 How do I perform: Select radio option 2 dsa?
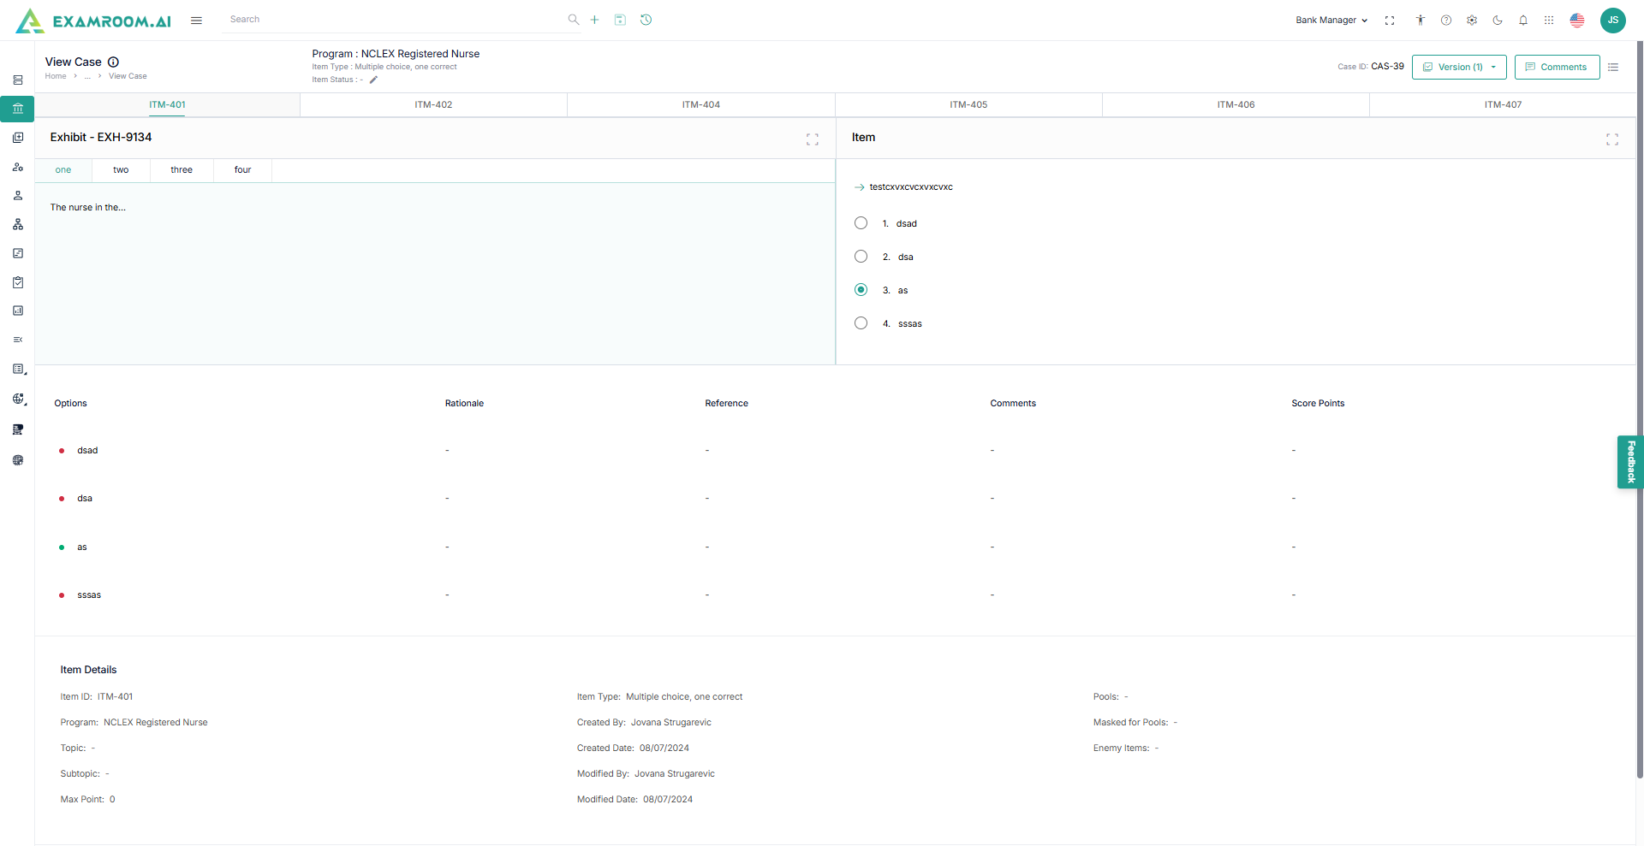point(861,257)
